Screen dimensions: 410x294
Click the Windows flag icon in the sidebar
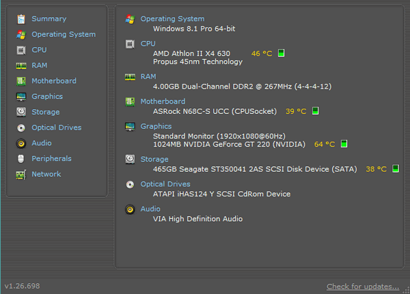[21, 34]
